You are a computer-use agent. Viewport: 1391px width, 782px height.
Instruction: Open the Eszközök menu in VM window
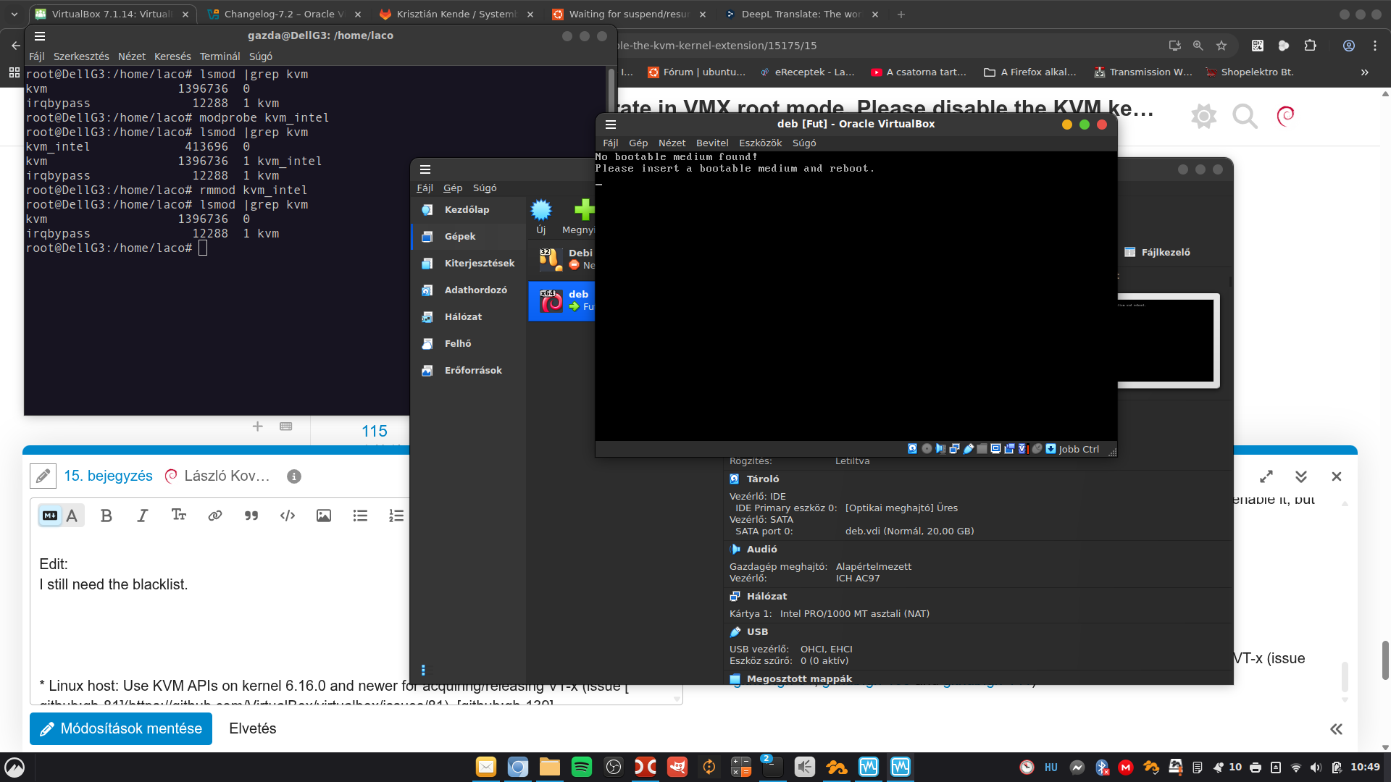pos(760,143)
